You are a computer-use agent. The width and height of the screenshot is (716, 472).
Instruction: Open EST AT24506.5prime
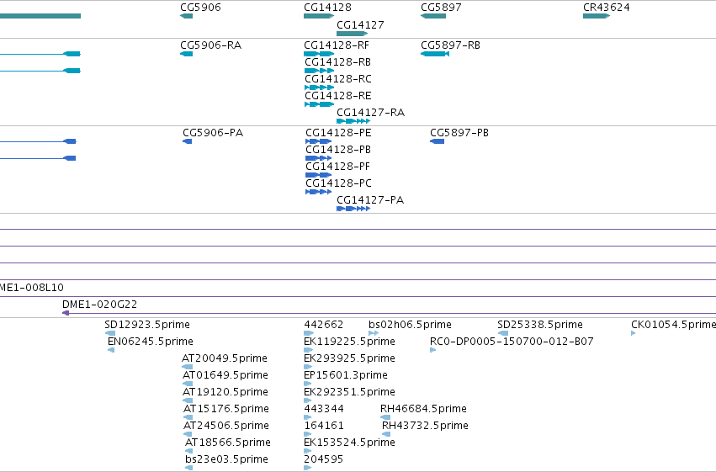226,426
